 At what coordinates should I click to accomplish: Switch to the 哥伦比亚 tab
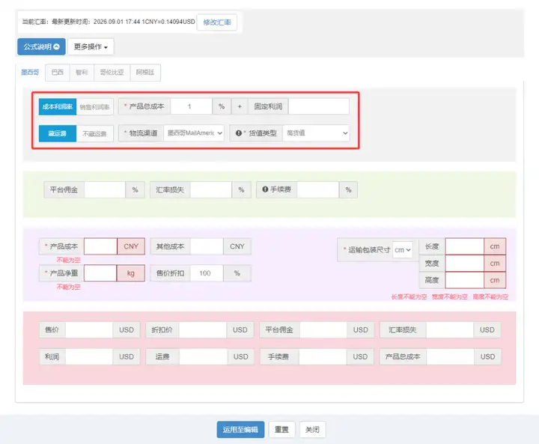(112, 72)
